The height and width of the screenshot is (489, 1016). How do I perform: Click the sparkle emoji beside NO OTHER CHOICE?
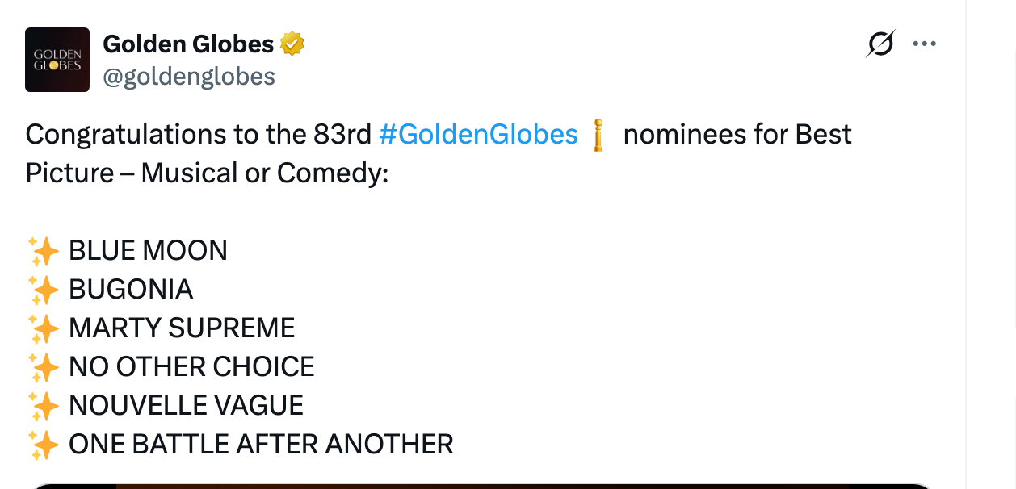44,367
